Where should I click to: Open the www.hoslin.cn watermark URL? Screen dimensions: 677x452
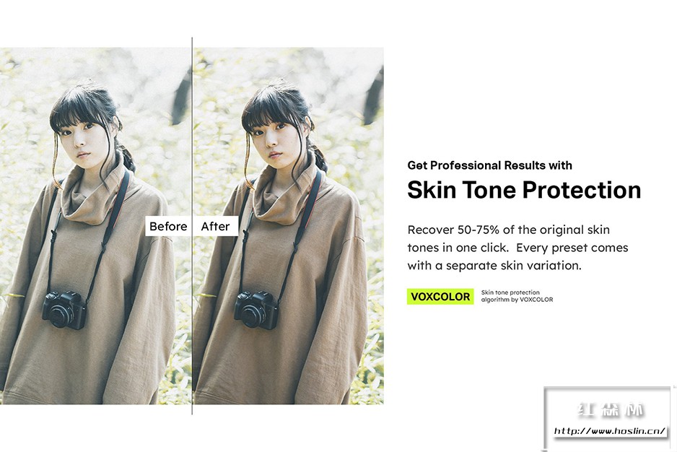coord(610,431)
